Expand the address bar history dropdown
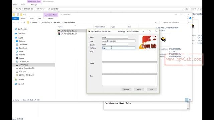The image size is (214, 120). pos(156,22)
